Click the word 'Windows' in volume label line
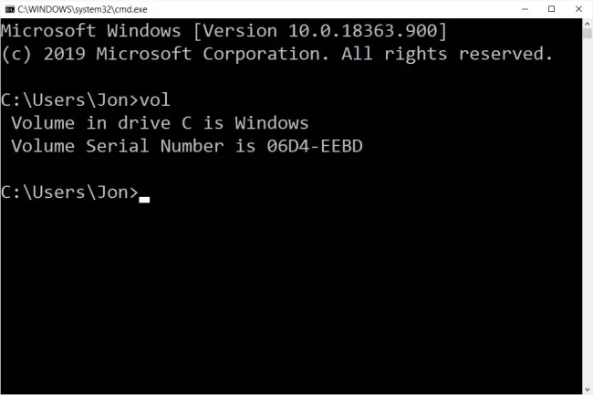 click(271, 122)
